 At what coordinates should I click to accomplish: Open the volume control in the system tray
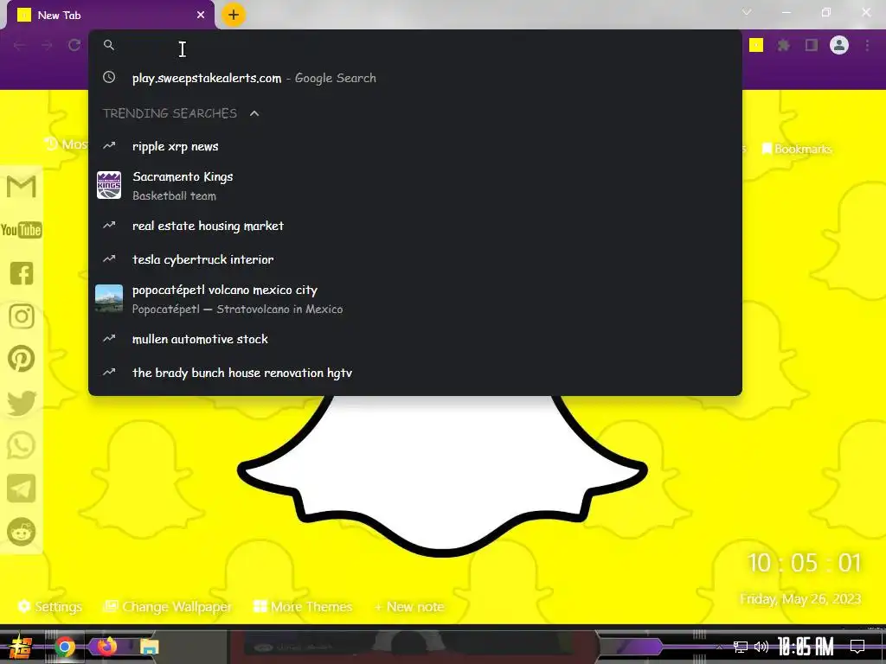coord(761,647)
